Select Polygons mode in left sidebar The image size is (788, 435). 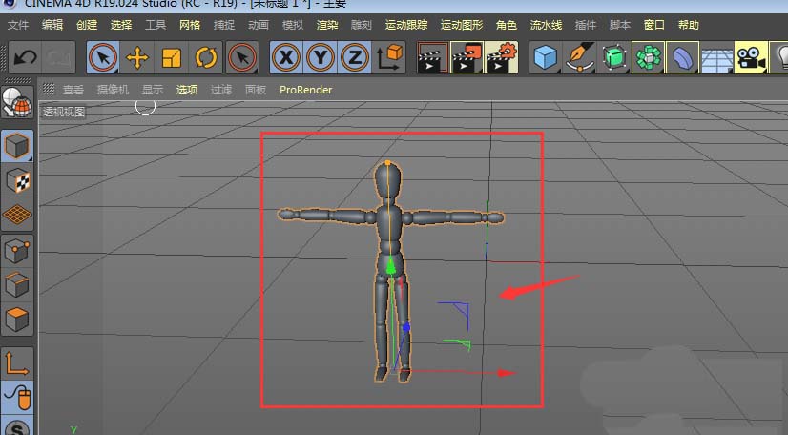click(x=17, y=318)
